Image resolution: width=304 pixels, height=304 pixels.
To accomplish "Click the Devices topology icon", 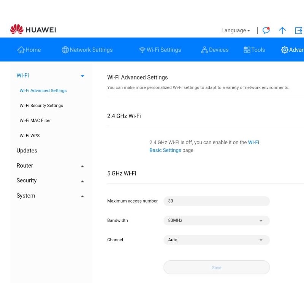I will (204, 50).
